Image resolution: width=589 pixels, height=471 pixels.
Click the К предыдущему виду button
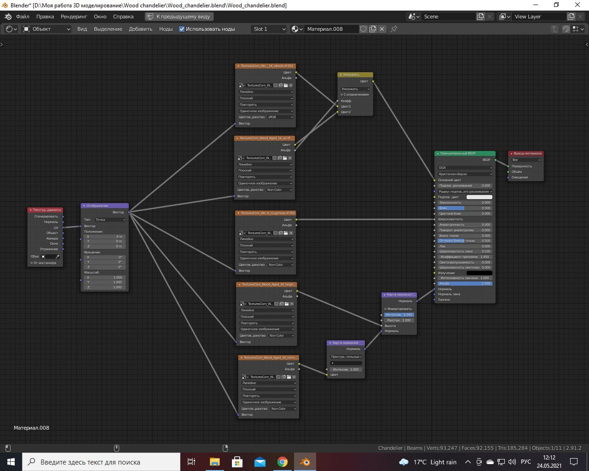click(179, 17)
